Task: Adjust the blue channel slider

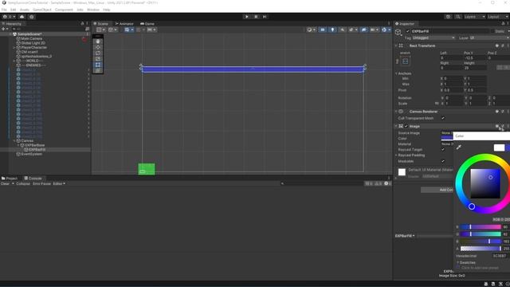Action: tap(481, 242)
